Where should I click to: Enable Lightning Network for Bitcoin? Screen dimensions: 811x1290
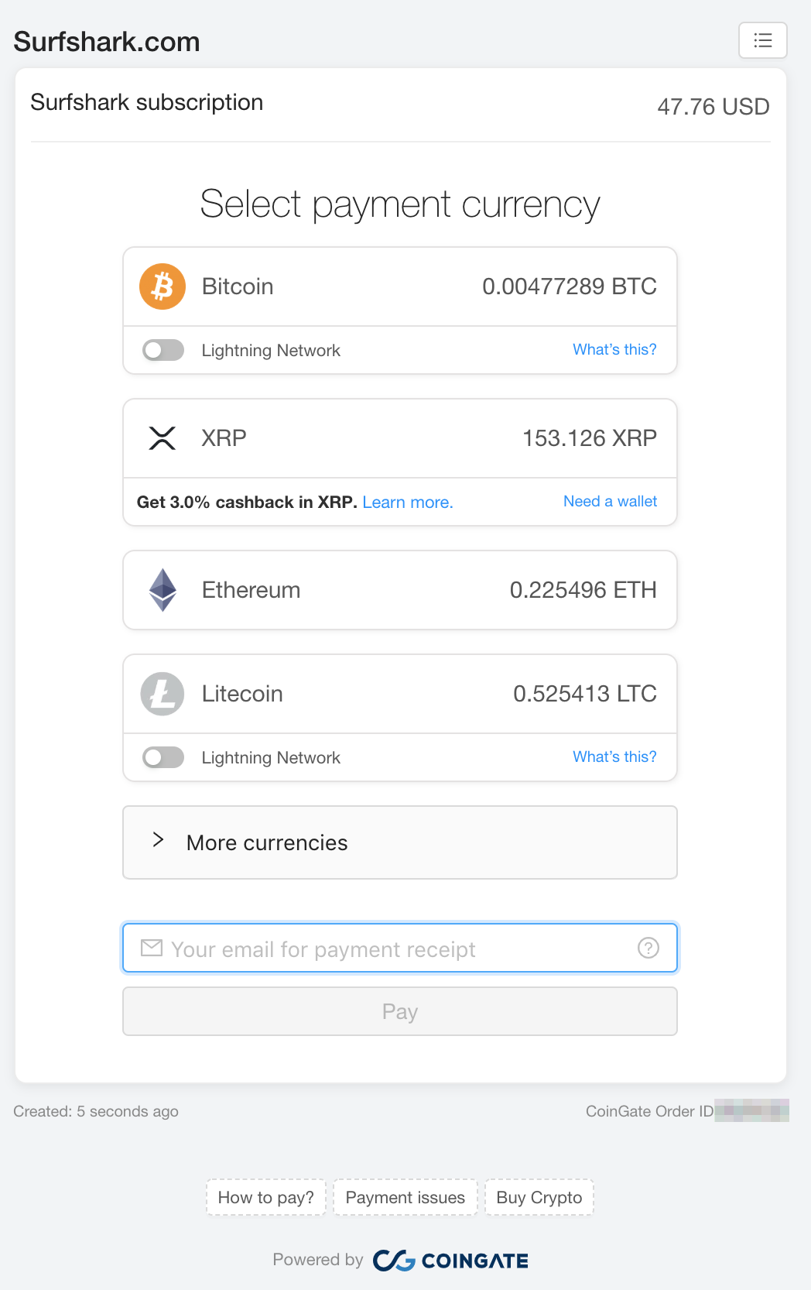(163, 350)
